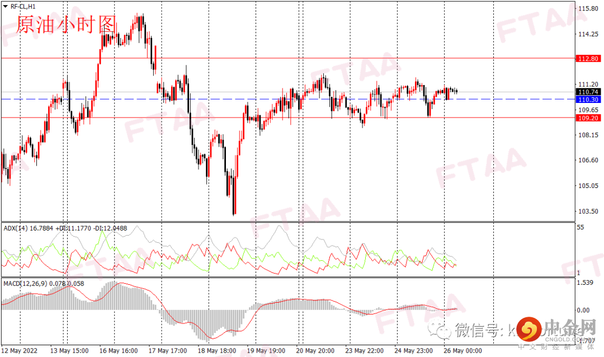
Task: Click the 108.15 price scale value
Action: click(x=588, y=135)
